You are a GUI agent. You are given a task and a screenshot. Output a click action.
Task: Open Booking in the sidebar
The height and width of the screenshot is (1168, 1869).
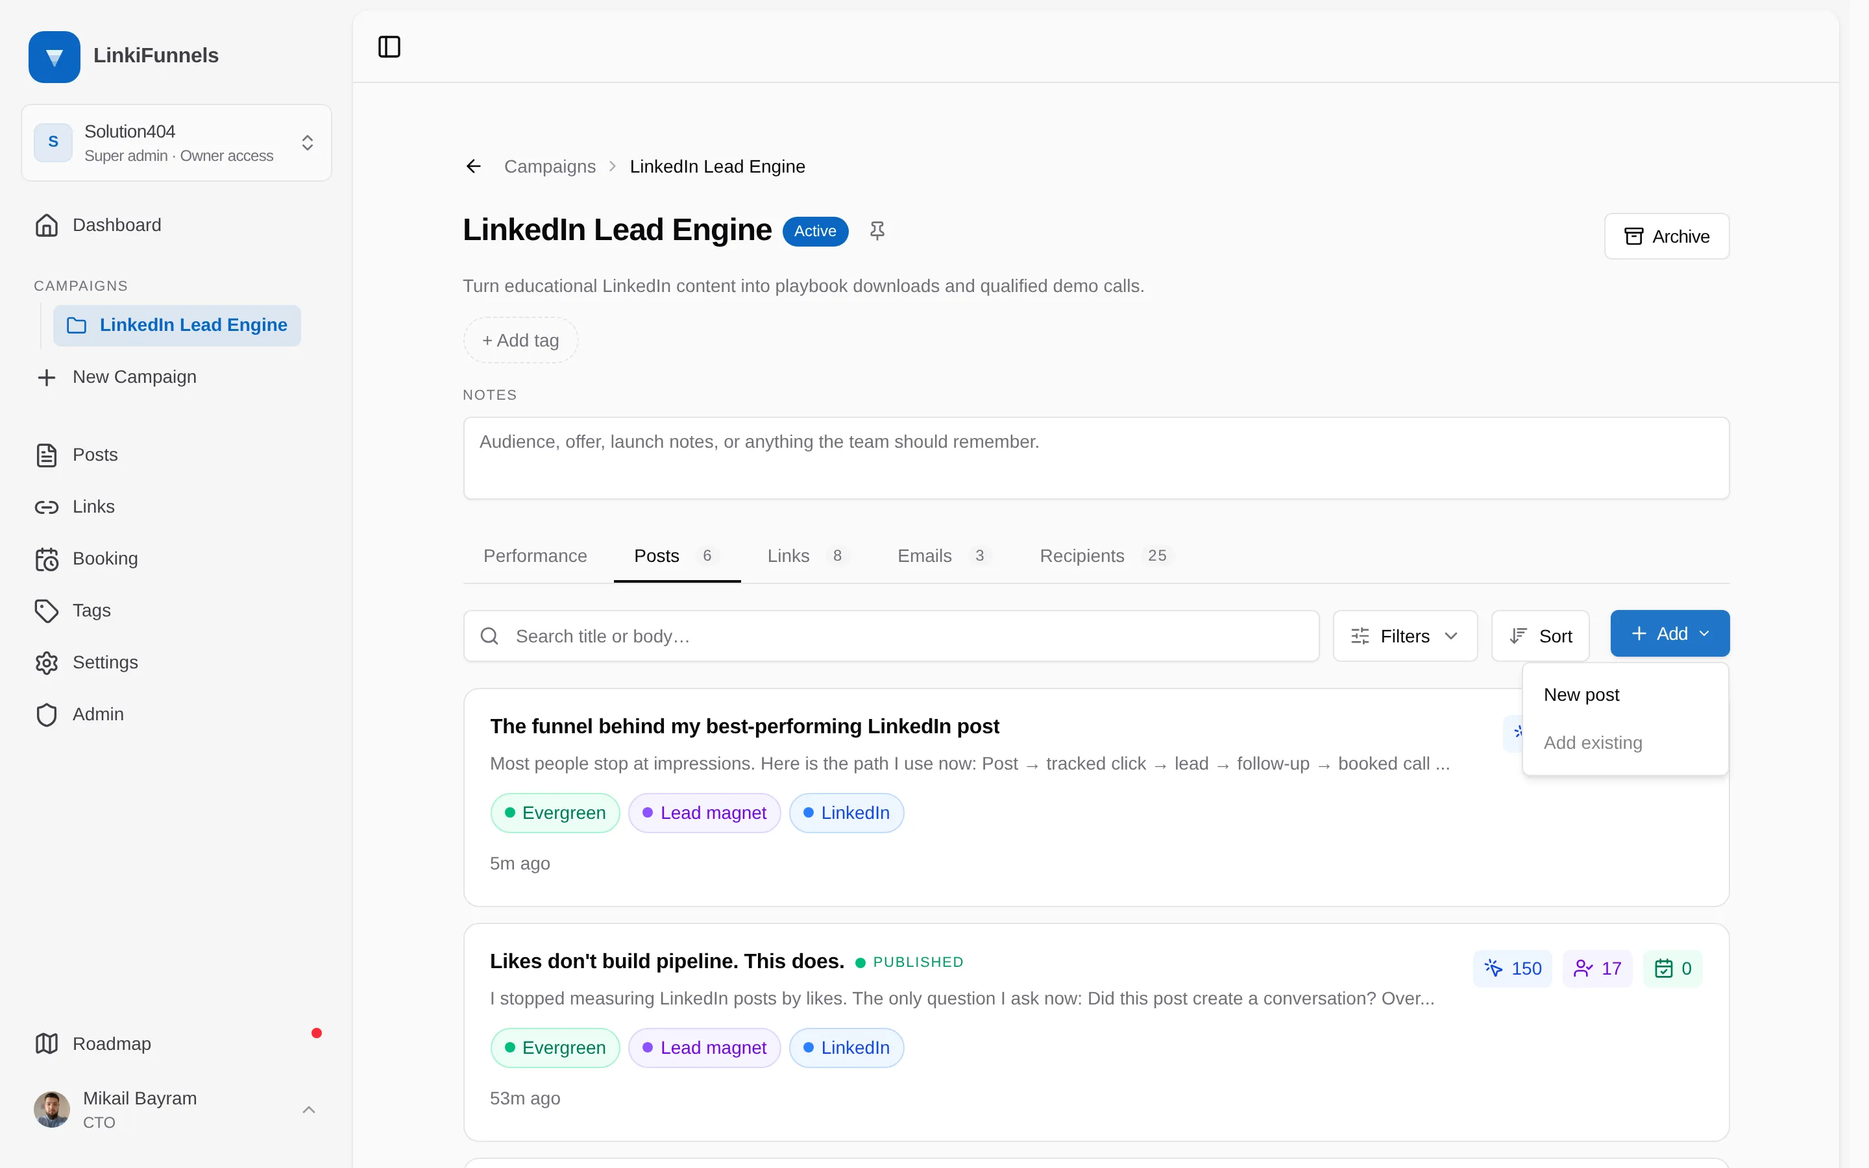[176, 559]
